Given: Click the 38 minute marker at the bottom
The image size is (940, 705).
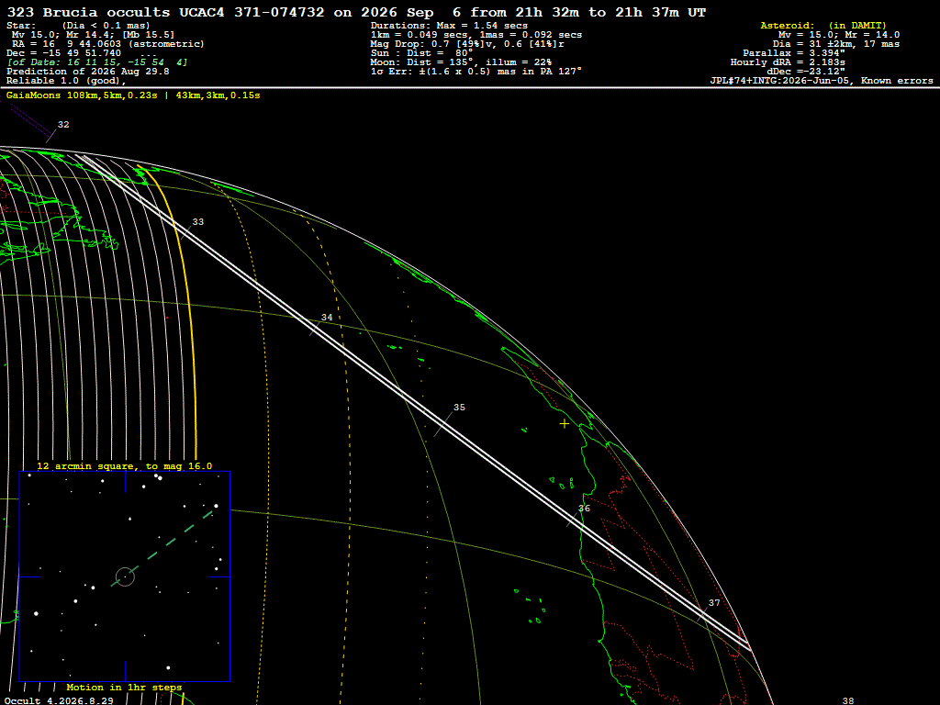Looking at the screenshot, I should pos(847,700).
